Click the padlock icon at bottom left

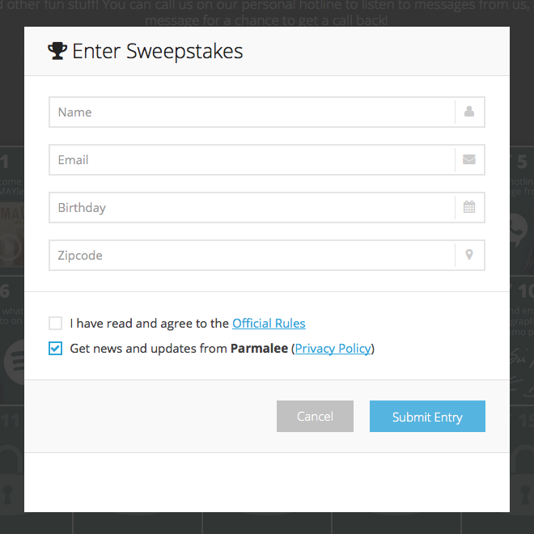(x=11, y=482)
